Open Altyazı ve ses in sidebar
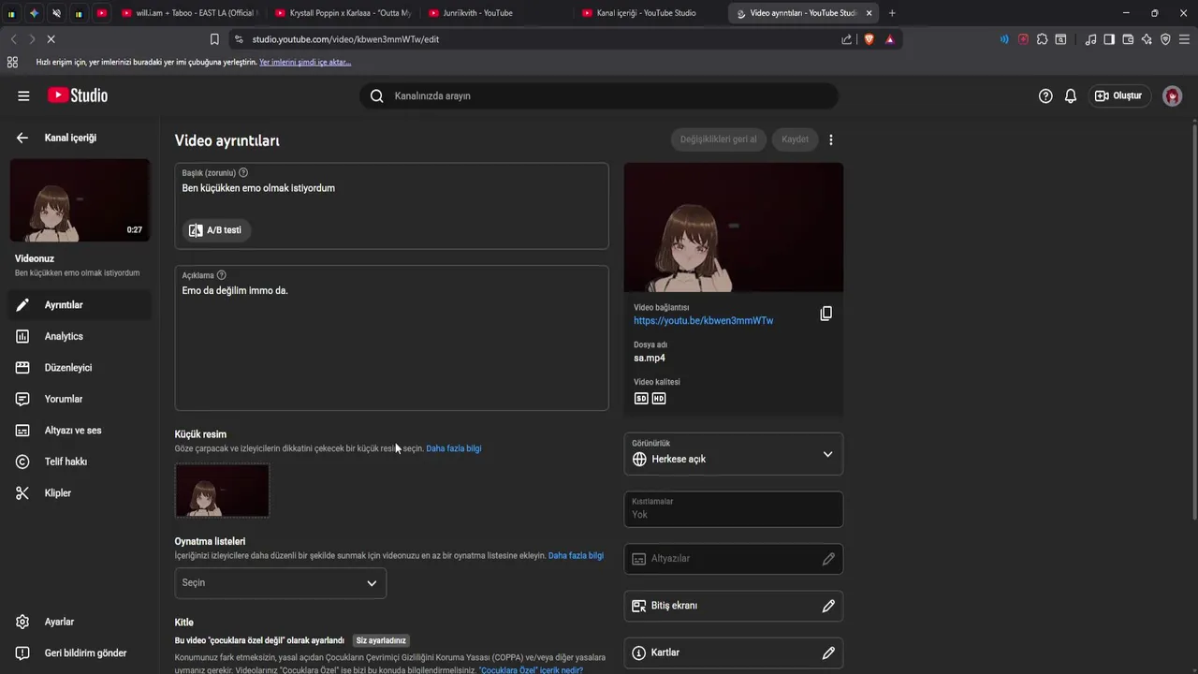 [x=80, y=431]
